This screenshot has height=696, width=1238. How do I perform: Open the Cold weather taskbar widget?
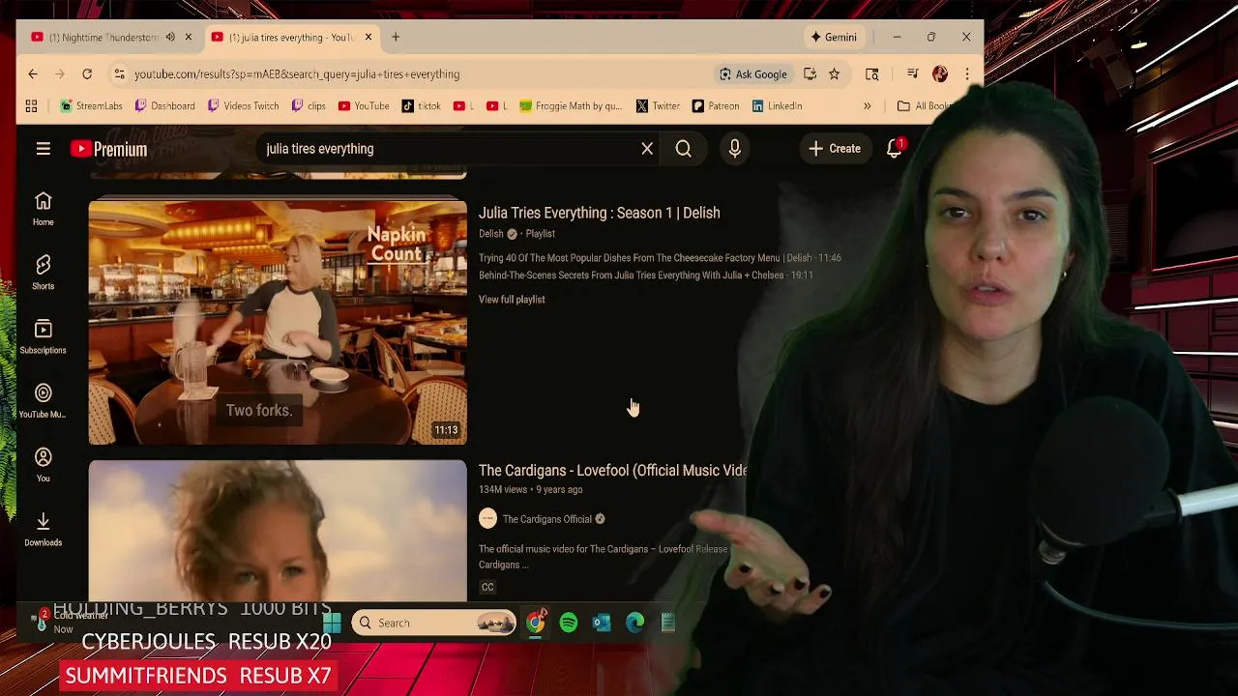point(70,623)
